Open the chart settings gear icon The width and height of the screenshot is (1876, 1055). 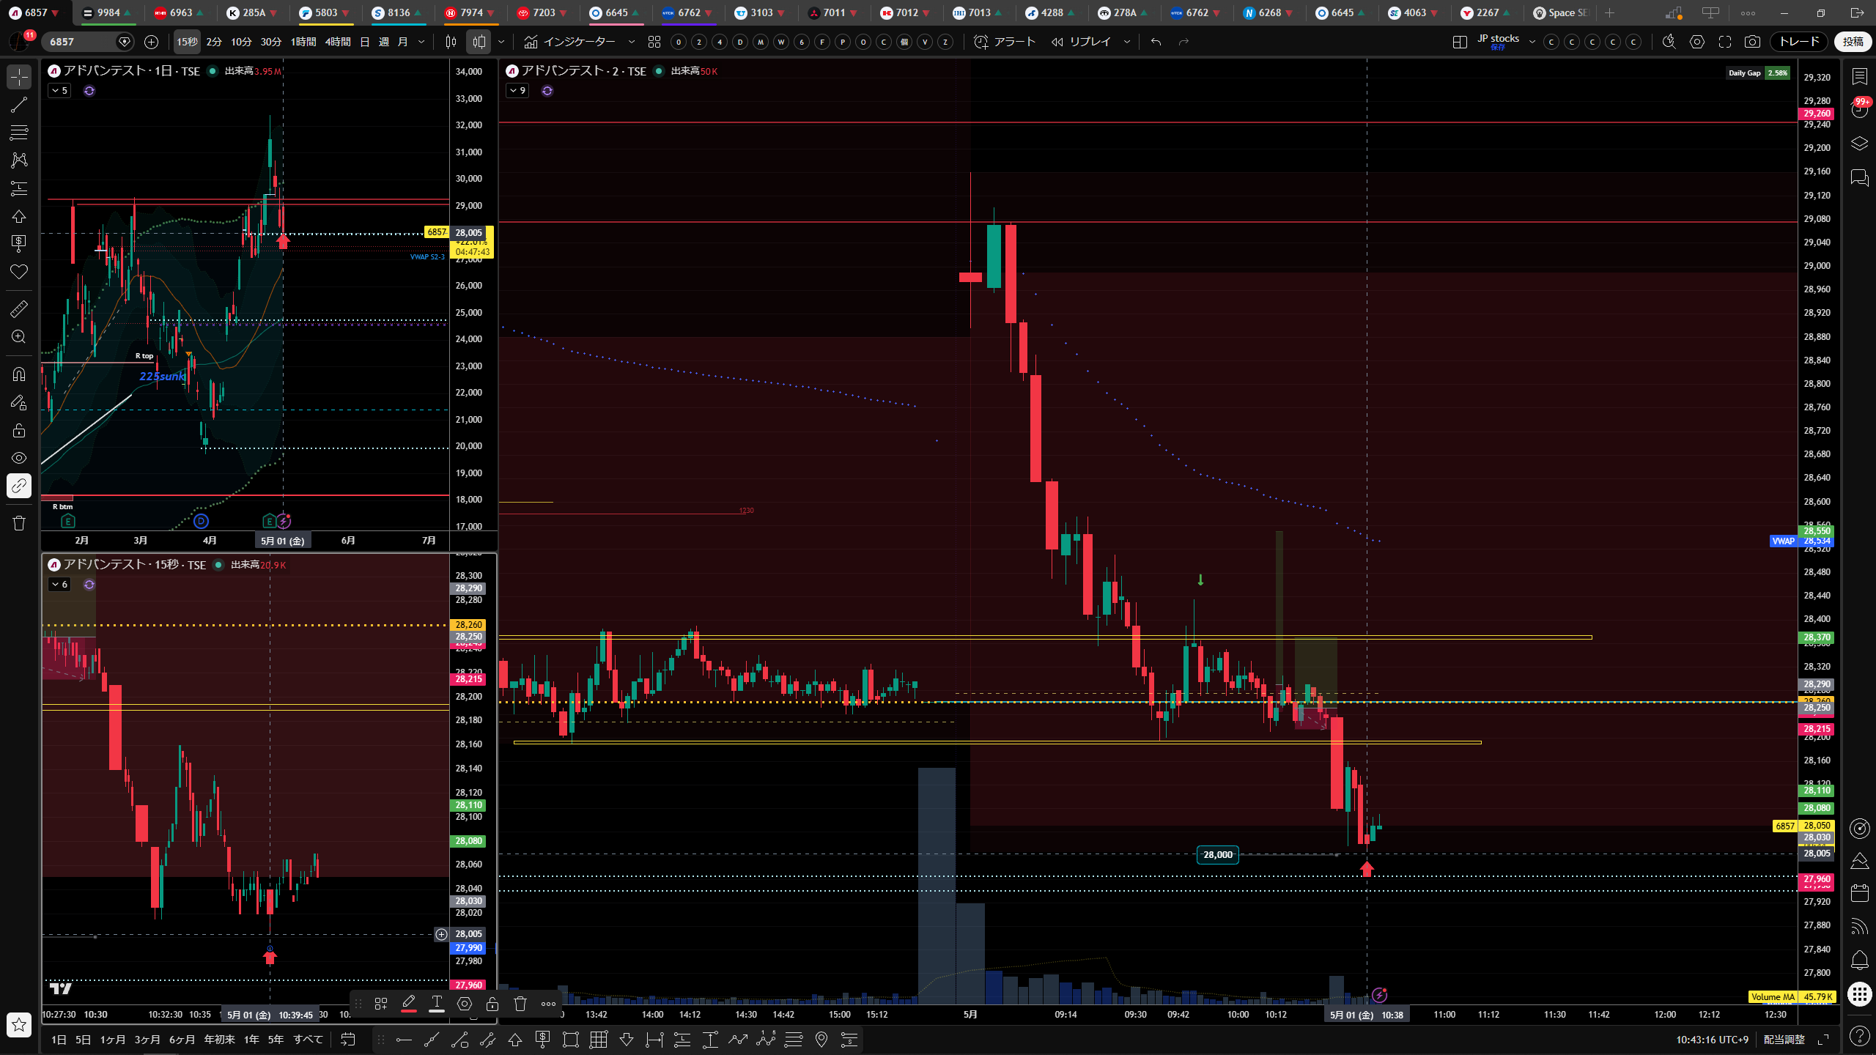1697,42
